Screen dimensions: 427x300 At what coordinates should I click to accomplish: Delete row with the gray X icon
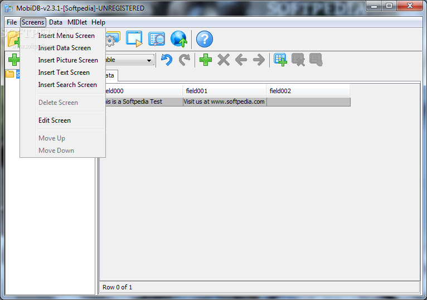click(224, 60)
